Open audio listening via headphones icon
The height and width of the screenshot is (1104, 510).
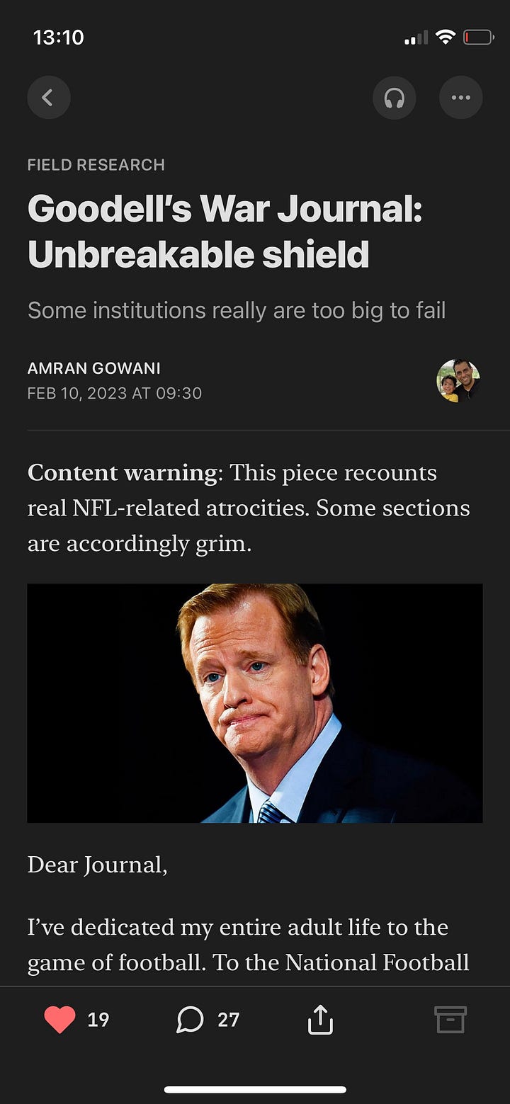click(394, 98)
